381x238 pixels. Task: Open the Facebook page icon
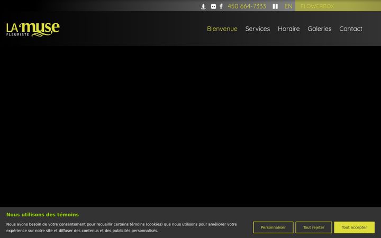221,6
